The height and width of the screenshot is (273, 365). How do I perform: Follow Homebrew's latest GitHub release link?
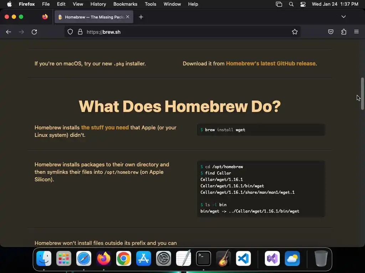click(x=271, y=63)
